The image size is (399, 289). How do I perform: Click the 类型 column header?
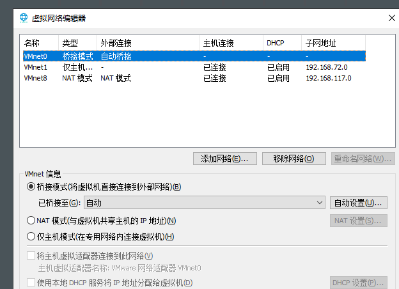[x=77, y=43]
